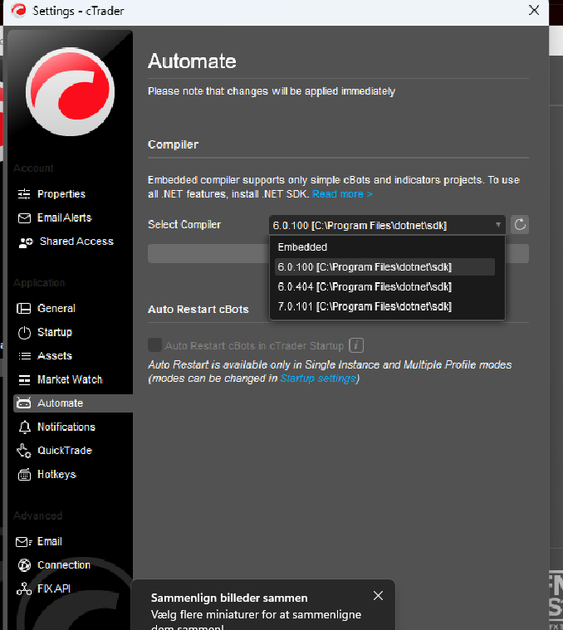
Task: Click the Compiler section heading
Action: point(174,144)
